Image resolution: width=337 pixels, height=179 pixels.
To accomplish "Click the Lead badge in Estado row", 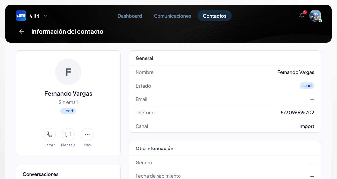I will coord(307,86).
